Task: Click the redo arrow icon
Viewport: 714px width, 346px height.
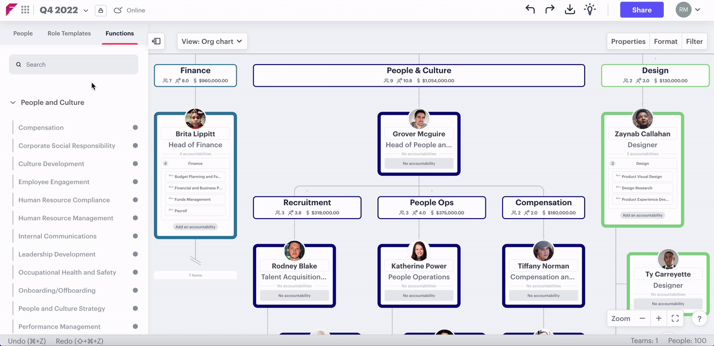Action: tap(549, 9)
